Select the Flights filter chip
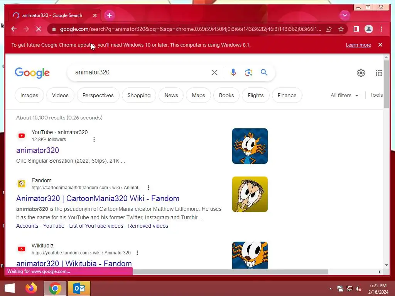The image size is (395, 296). (255, 96)
